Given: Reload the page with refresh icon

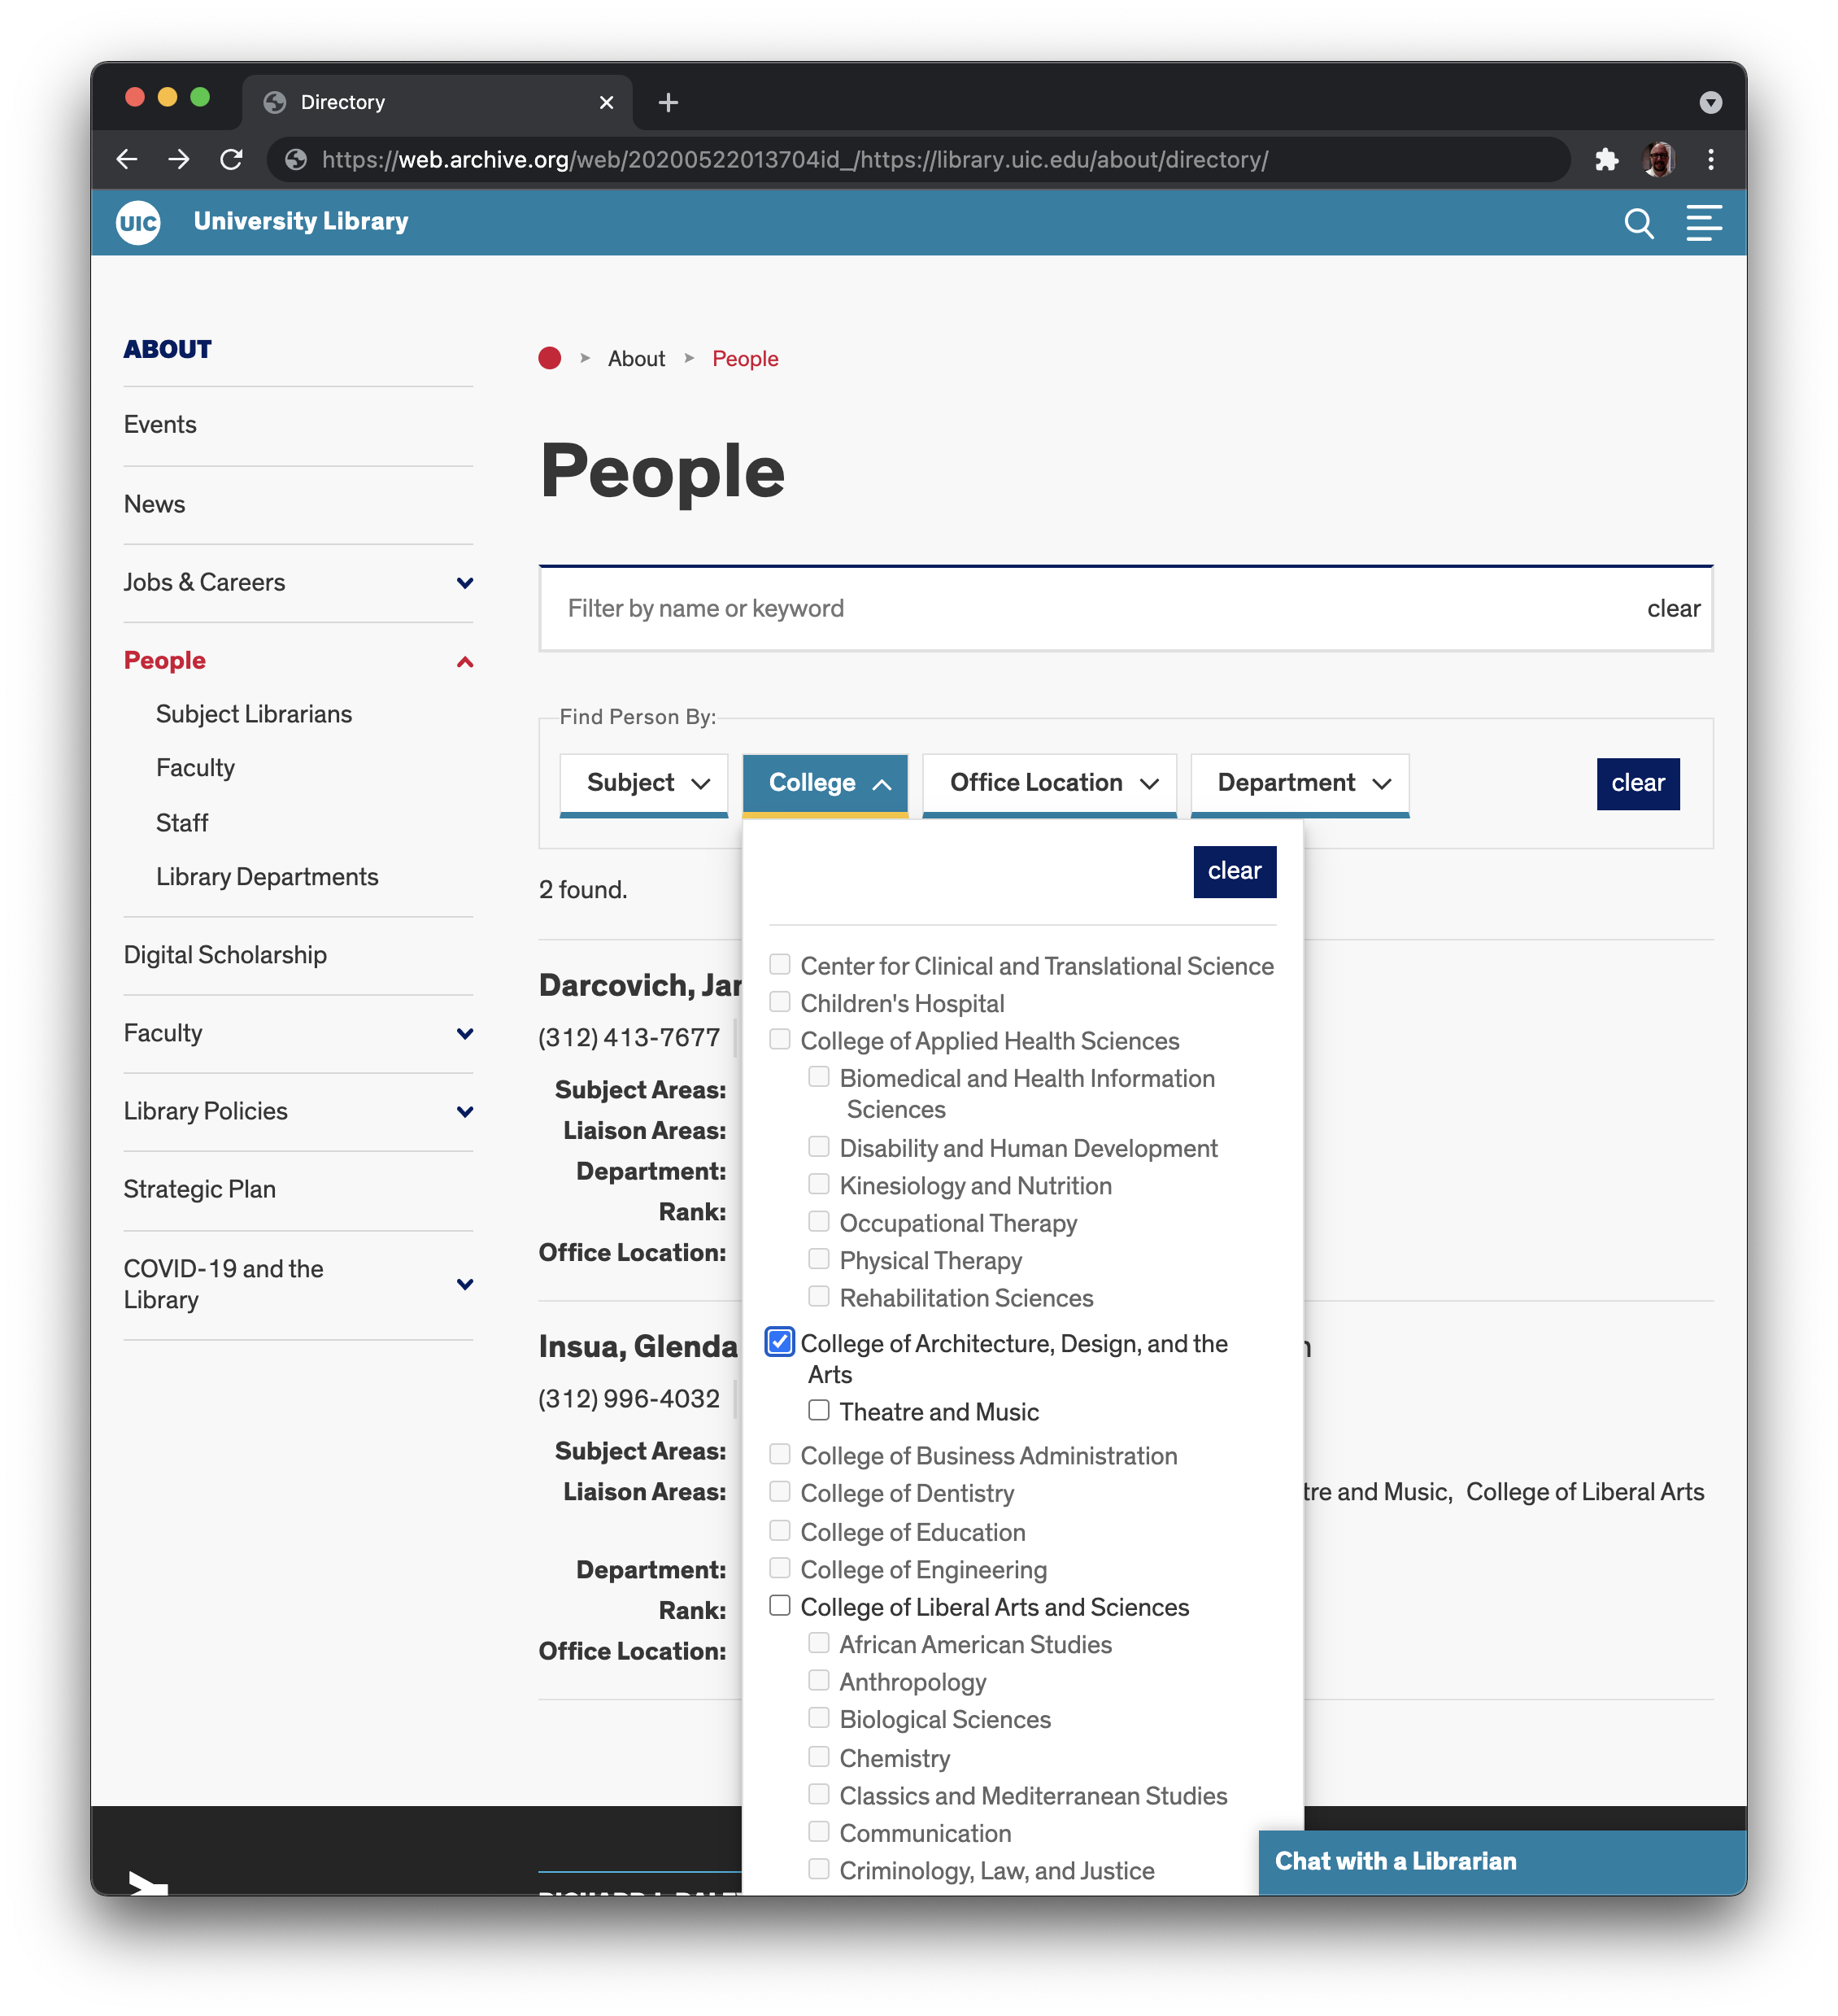Looking at the screenshot, I should tap(231, 160).
